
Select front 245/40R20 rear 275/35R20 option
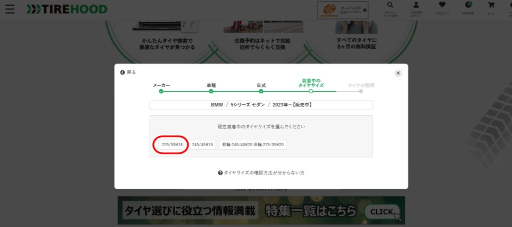[252, 145]
